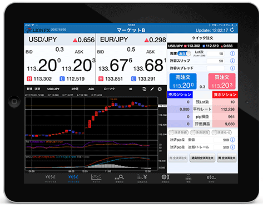263x207 pixels.
Task: Open Market A tab in bottom bar
Action: [51, 179]
